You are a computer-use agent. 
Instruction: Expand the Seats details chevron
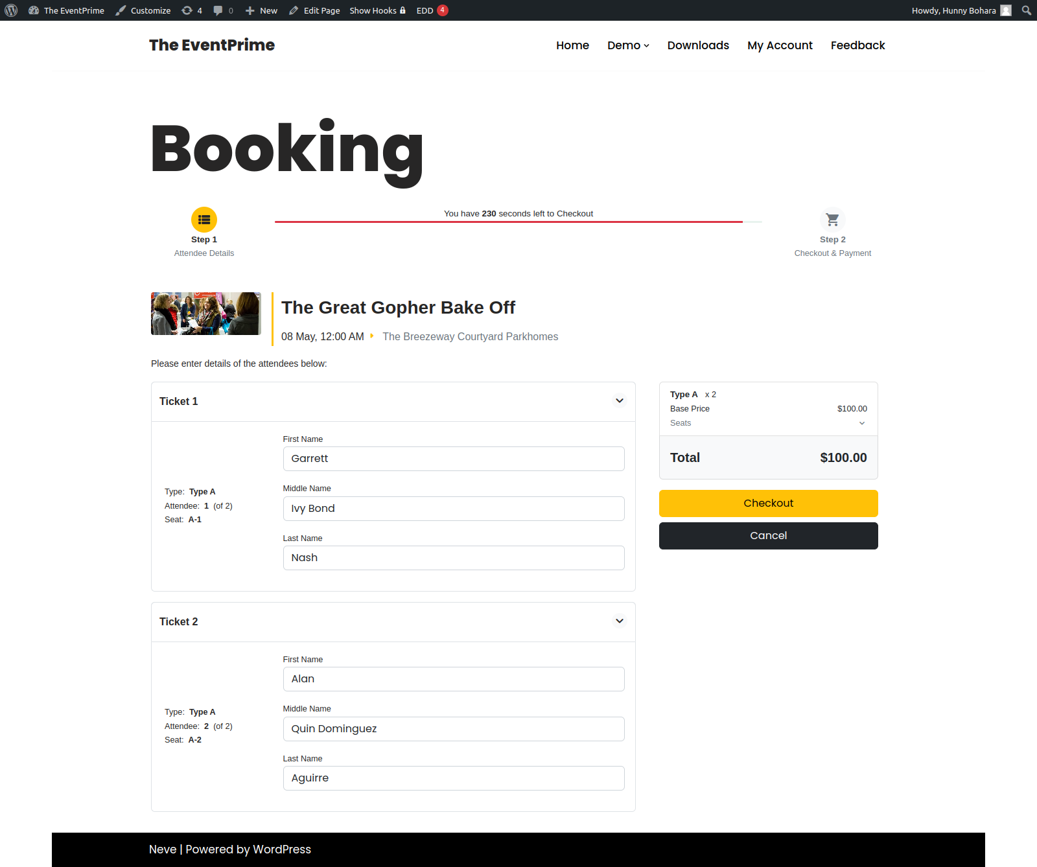click(x=862, y=423)
